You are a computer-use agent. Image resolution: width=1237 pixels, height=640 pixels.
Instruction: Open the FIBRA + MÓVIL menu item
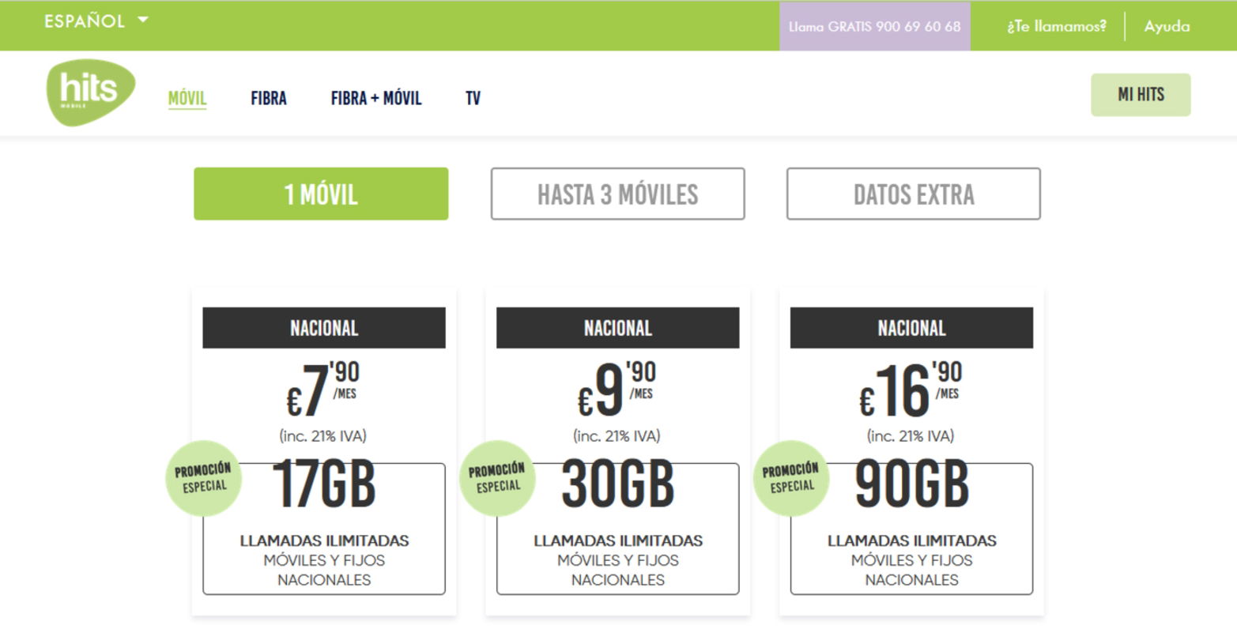point(376,98)
